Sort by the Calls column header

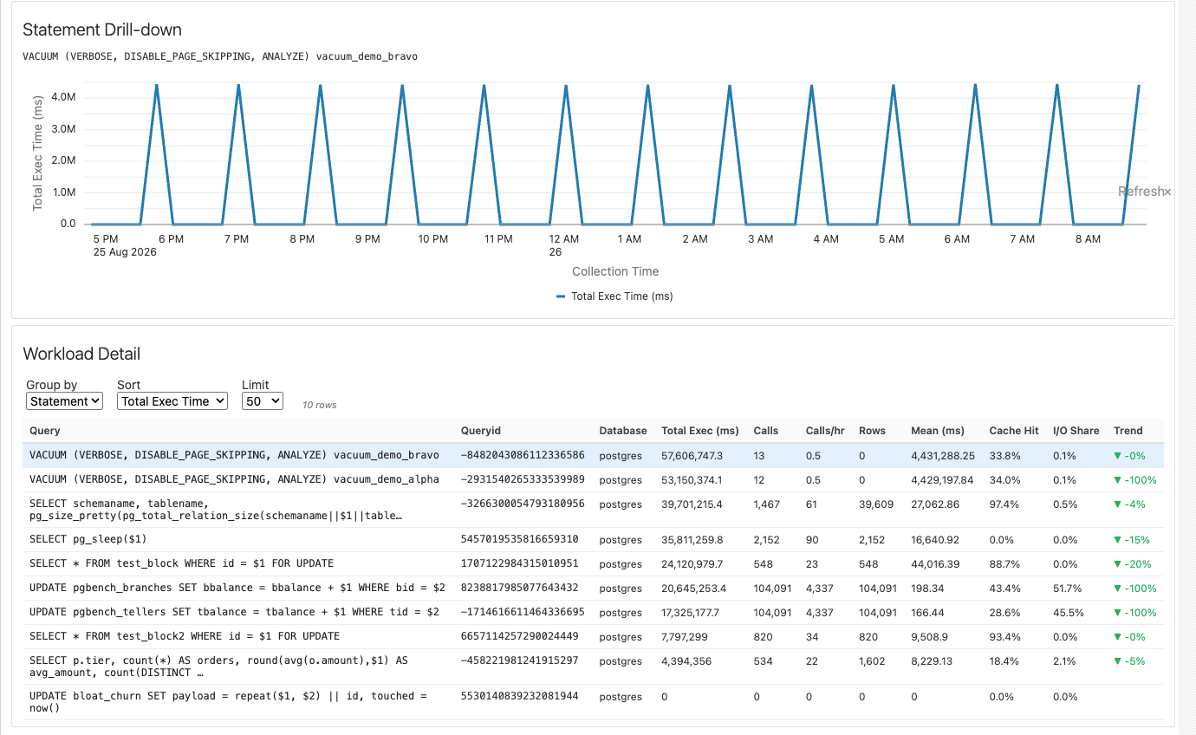pos(766,431)
